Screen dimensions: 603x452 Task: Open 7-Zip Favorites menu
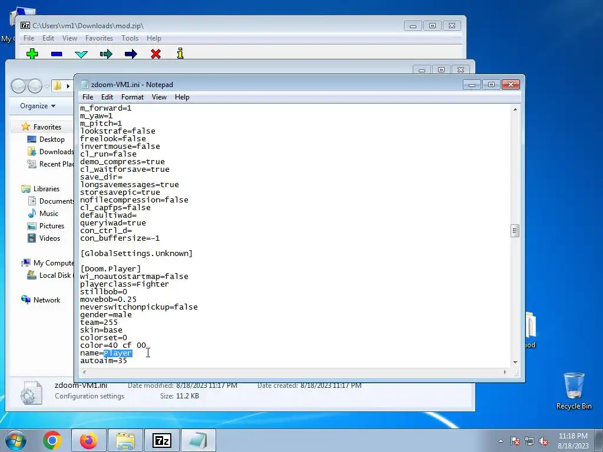[x=99, y=38]
